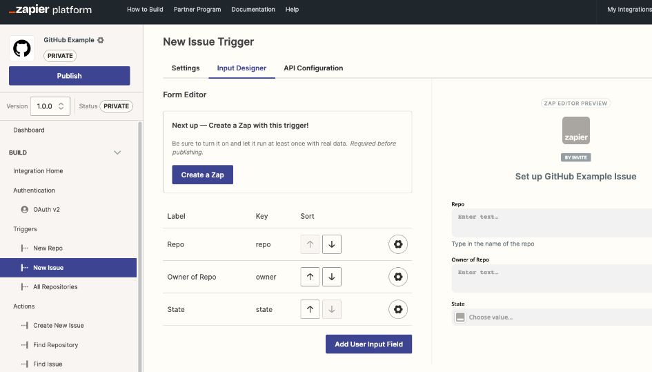Switch to the Settings tab
The width and height of the screenshot is (652, 372).
pos(186,68)
